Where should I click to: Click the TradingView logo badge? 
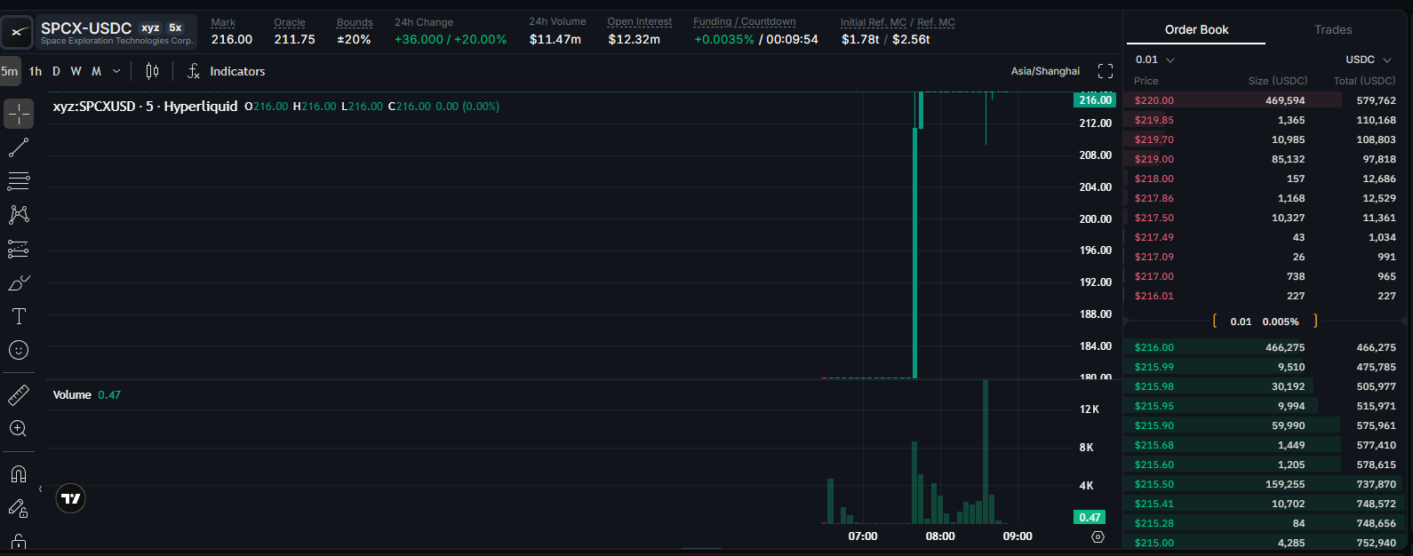click(x=71, y=498)
